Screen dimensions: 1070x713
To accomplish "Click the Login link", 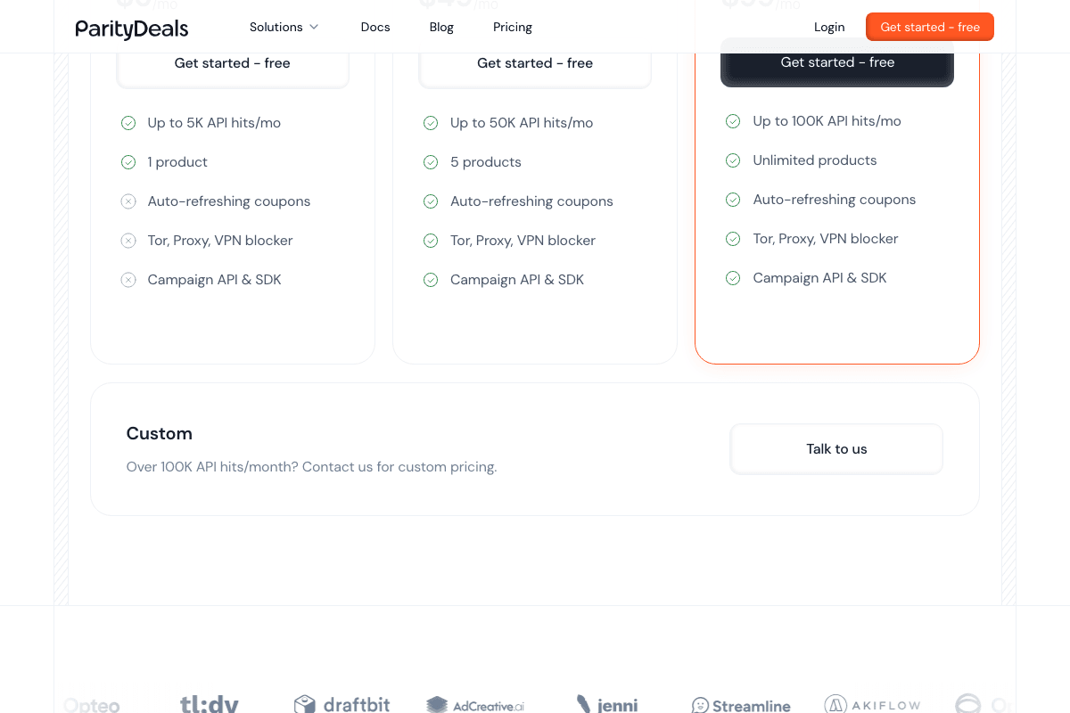I will pyautogui.click(x=828, y=27).
